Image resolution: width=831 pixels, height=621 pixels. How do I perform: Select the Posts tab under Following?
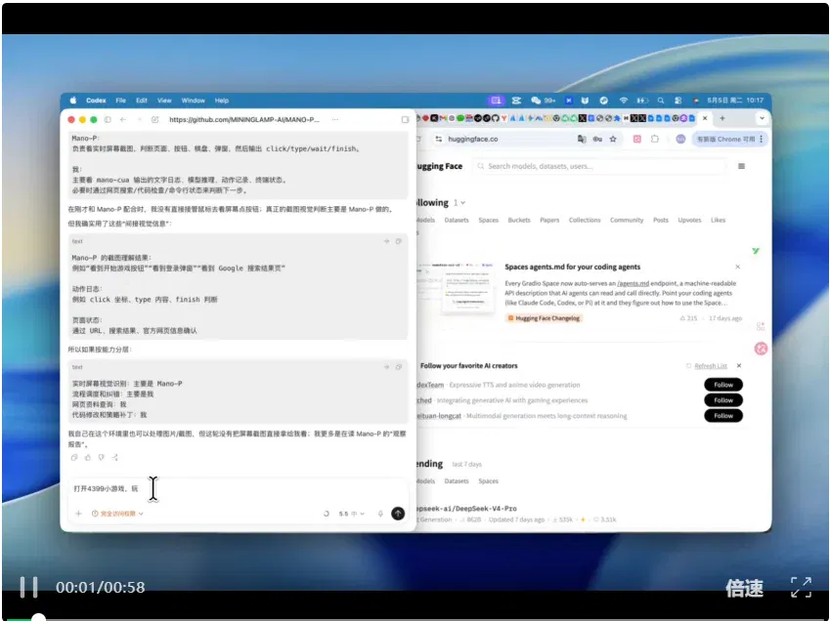pyautogui.click(x=660, y=221)
